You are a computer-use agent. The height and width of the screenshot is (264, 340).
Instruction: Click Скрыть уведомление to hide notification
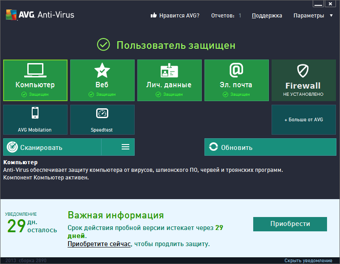[308, 260]
